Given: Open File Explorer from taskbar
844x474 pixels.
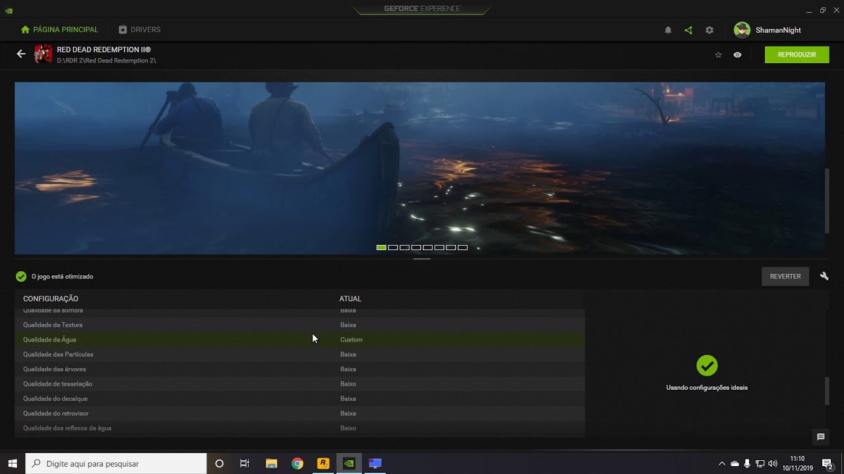Looking at the screenshot, I should pyautogui.click(x=271, y=463).
